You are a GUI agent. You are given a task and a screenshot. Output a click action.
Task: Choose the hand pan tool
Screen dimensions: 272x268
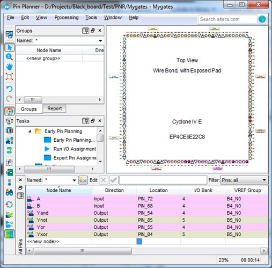tap(9, 67)
